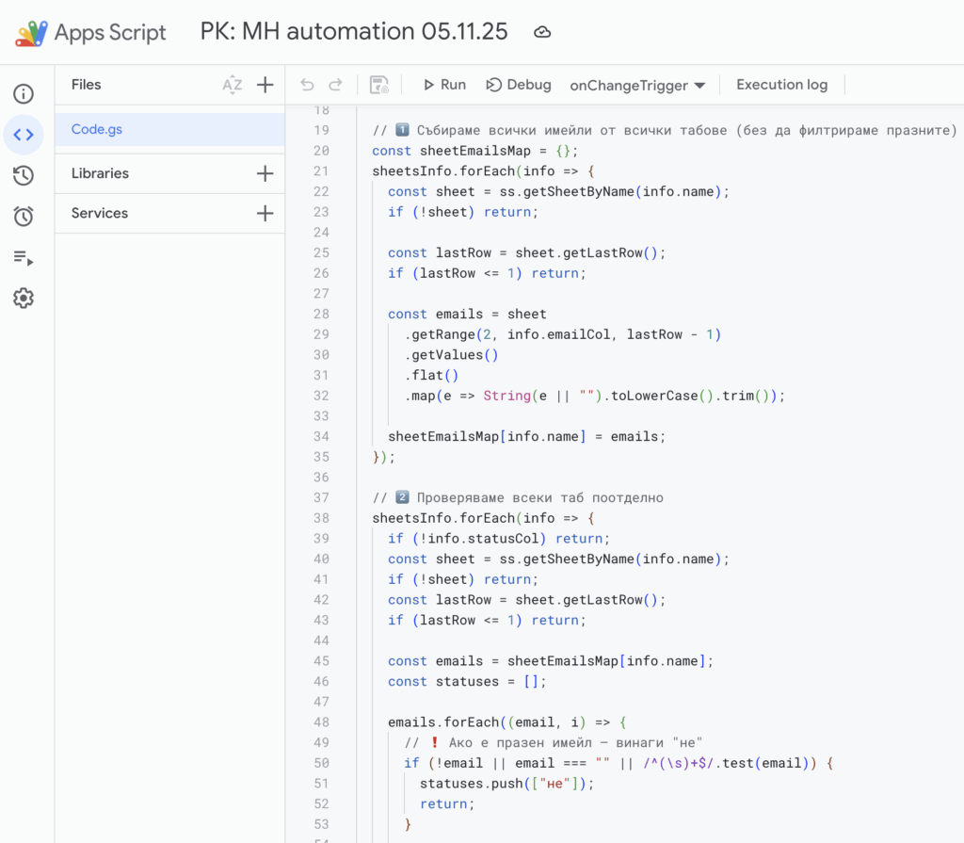Open the Project History clock icon
This screenshot has width=964, height=843.
[x=24, y=175]
